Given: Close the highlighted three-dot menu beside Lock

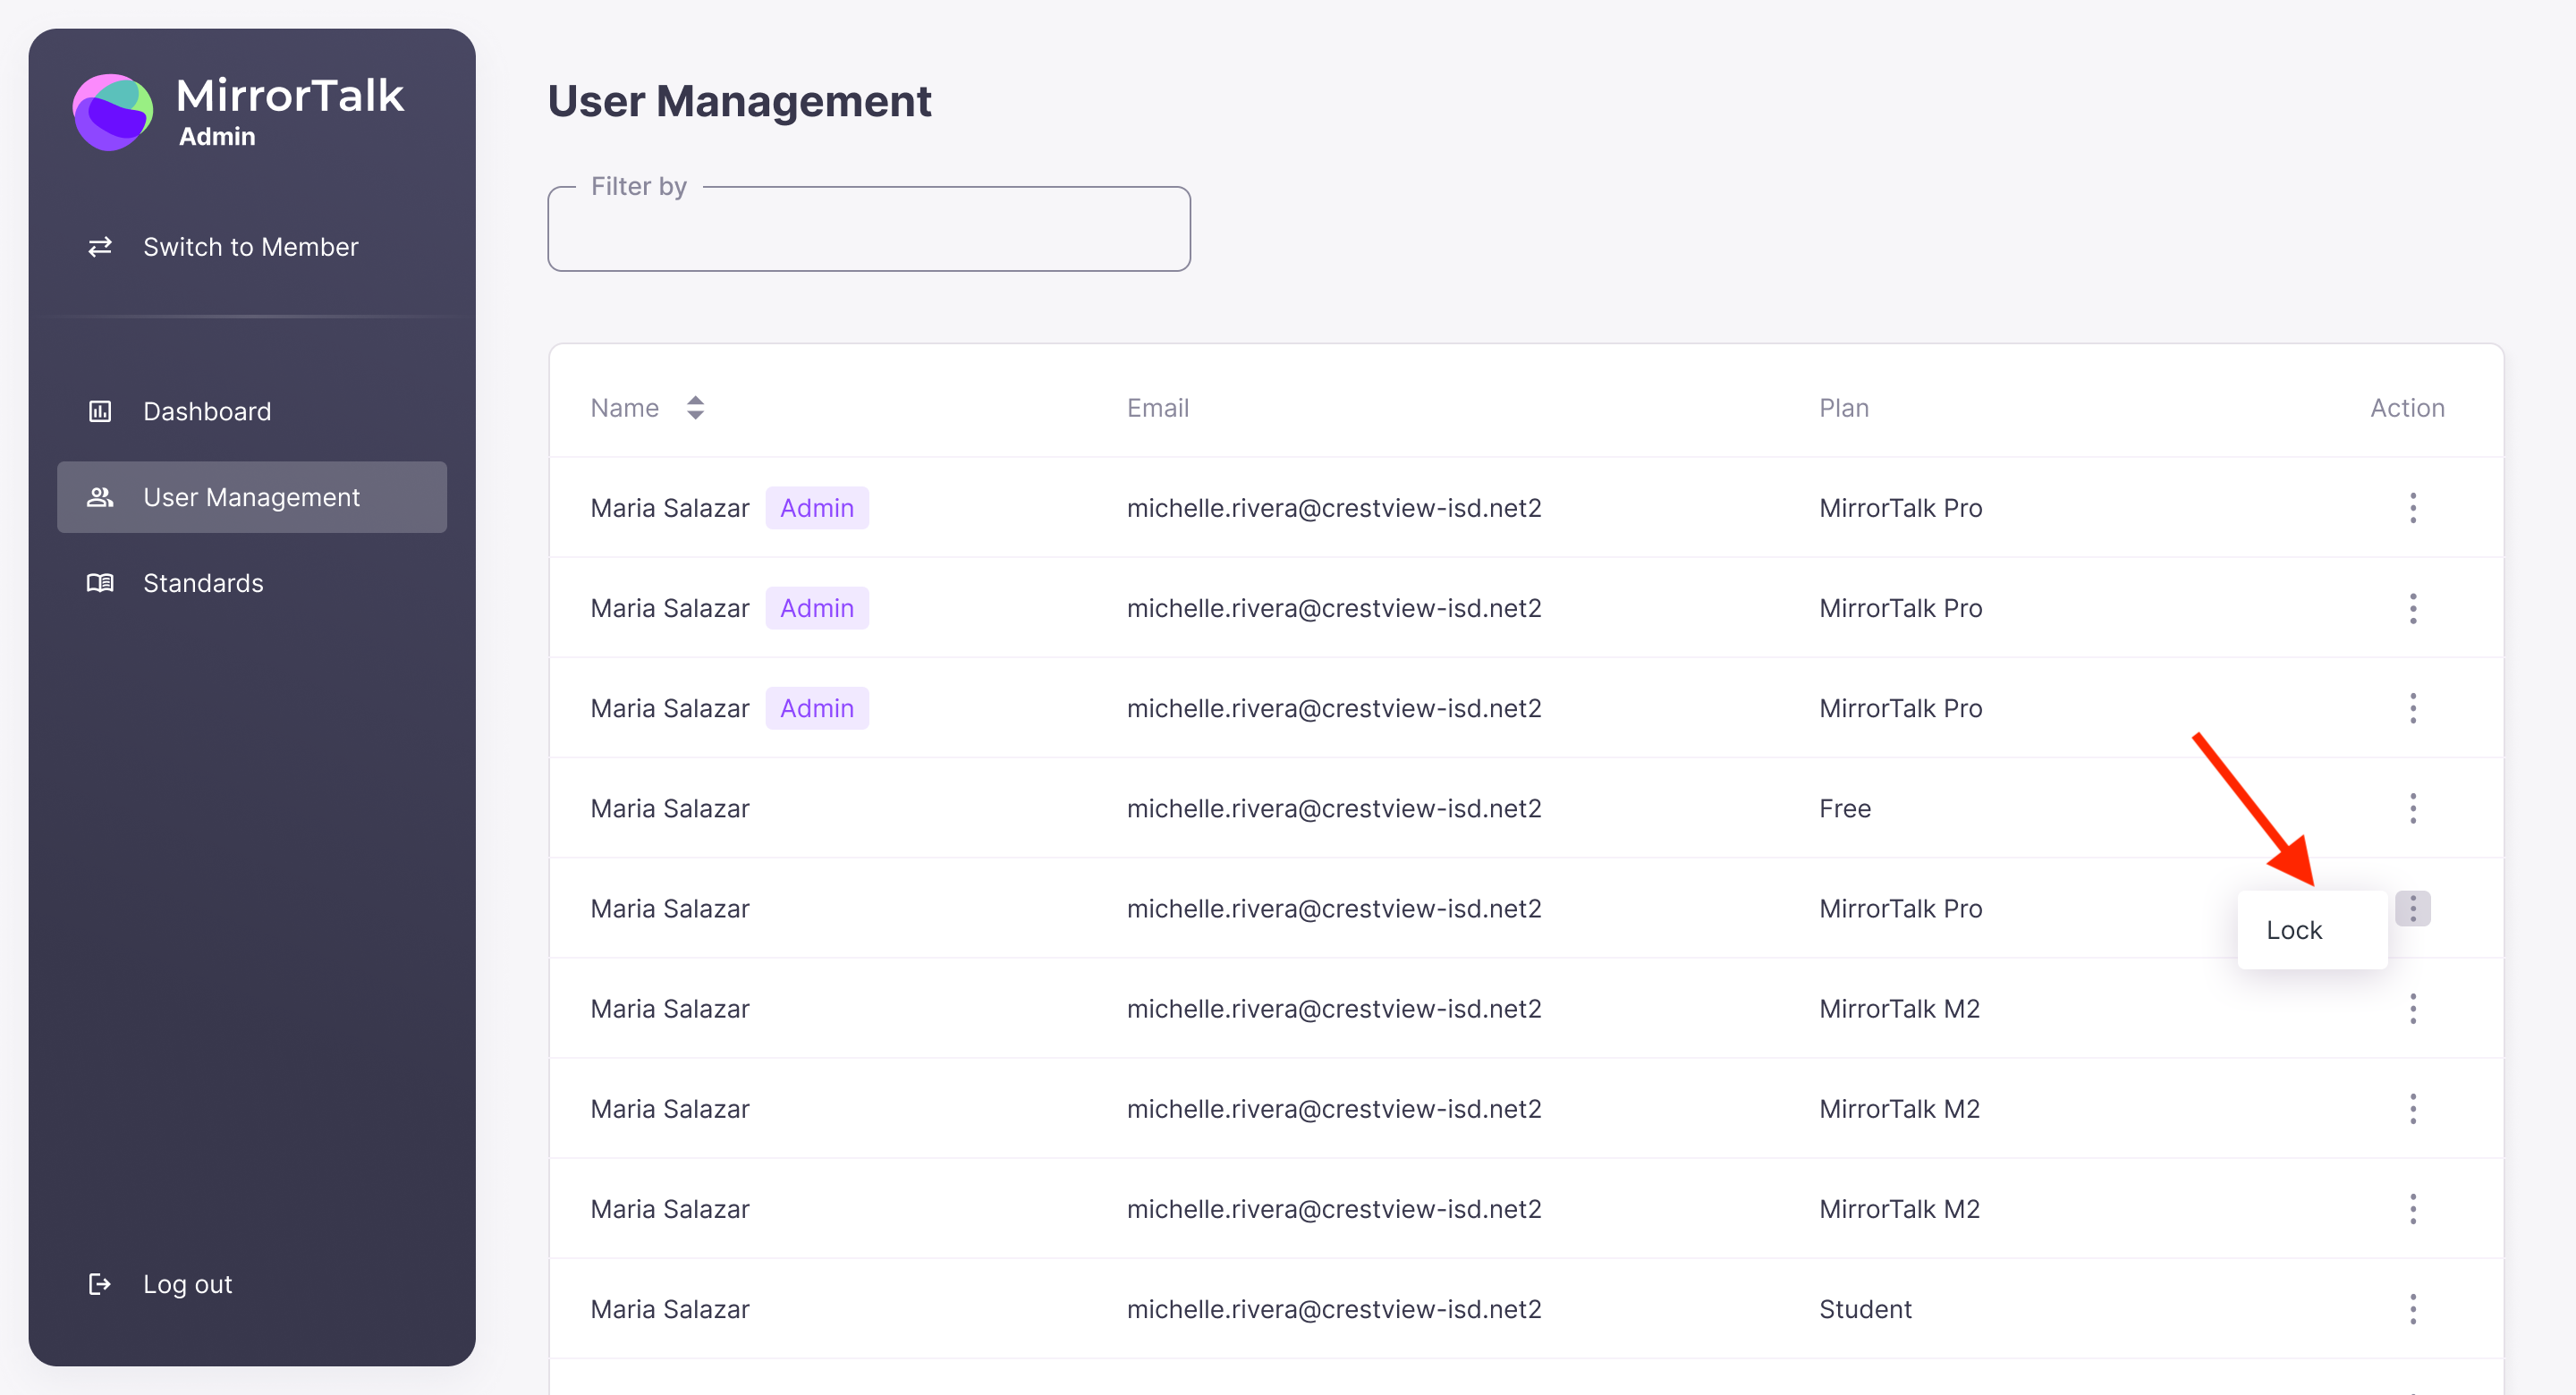Looking at the screenshot, I should pyautogui.click(x=2413, y=908).
